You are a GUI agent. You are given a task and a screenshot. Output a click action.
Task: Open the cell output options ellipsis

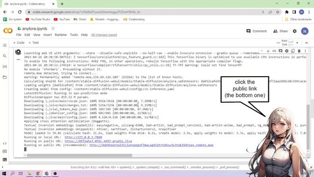point(18,59)
